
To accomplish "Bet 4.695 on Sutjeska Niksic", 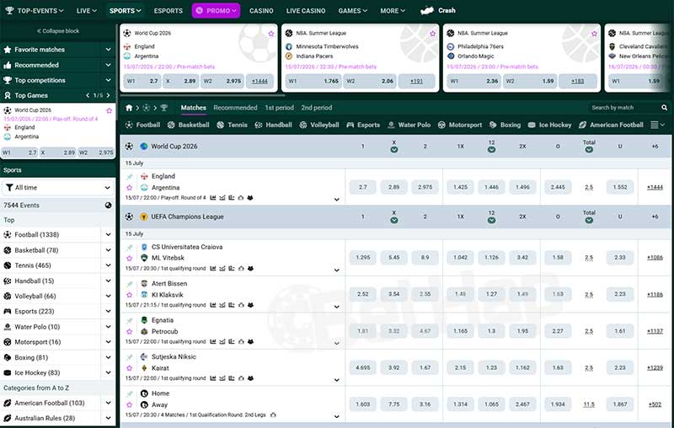I will point(363,367).
